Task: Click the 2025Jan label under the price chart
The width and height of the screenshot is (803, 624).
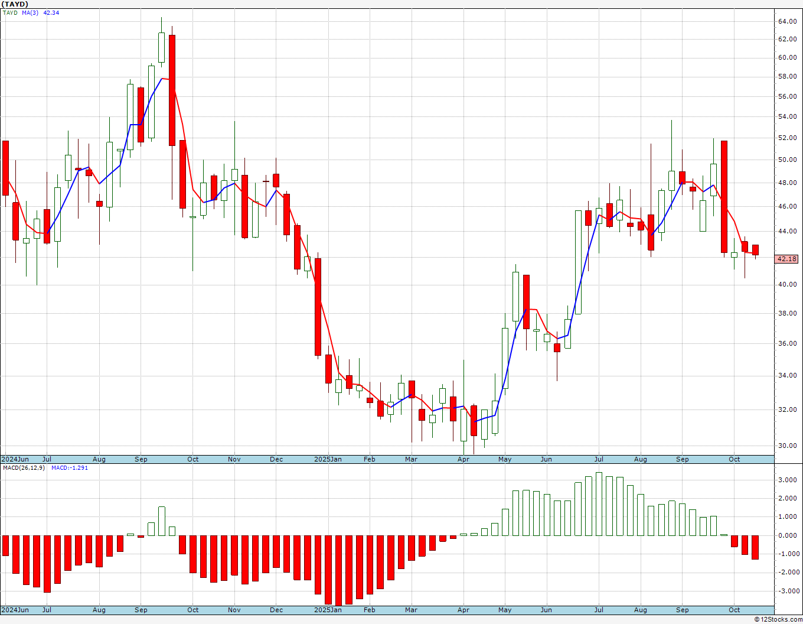Action: (x=328, y=459)
